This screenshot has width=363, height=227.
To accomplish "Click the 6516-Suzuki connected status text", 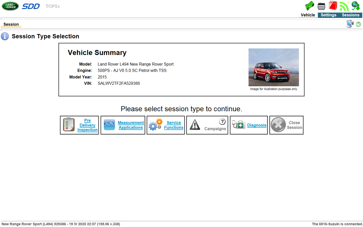I will pyautogui.click(x=337, y=224).
